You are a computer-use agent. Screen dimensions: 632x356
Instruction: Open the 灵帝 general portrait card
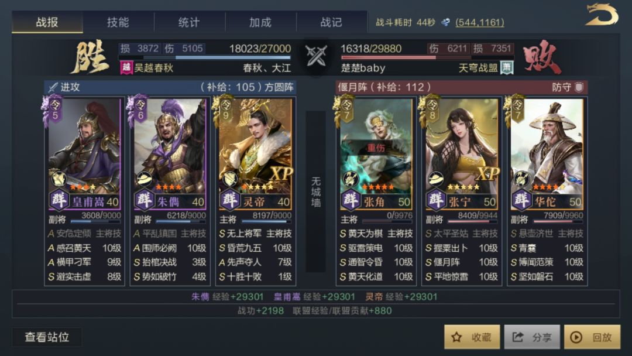[256, 153]
